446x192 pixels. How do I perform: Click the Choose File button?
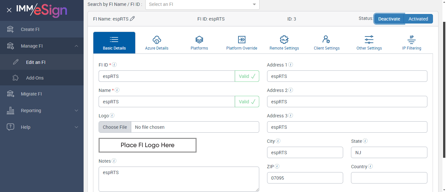coord(115,127)
